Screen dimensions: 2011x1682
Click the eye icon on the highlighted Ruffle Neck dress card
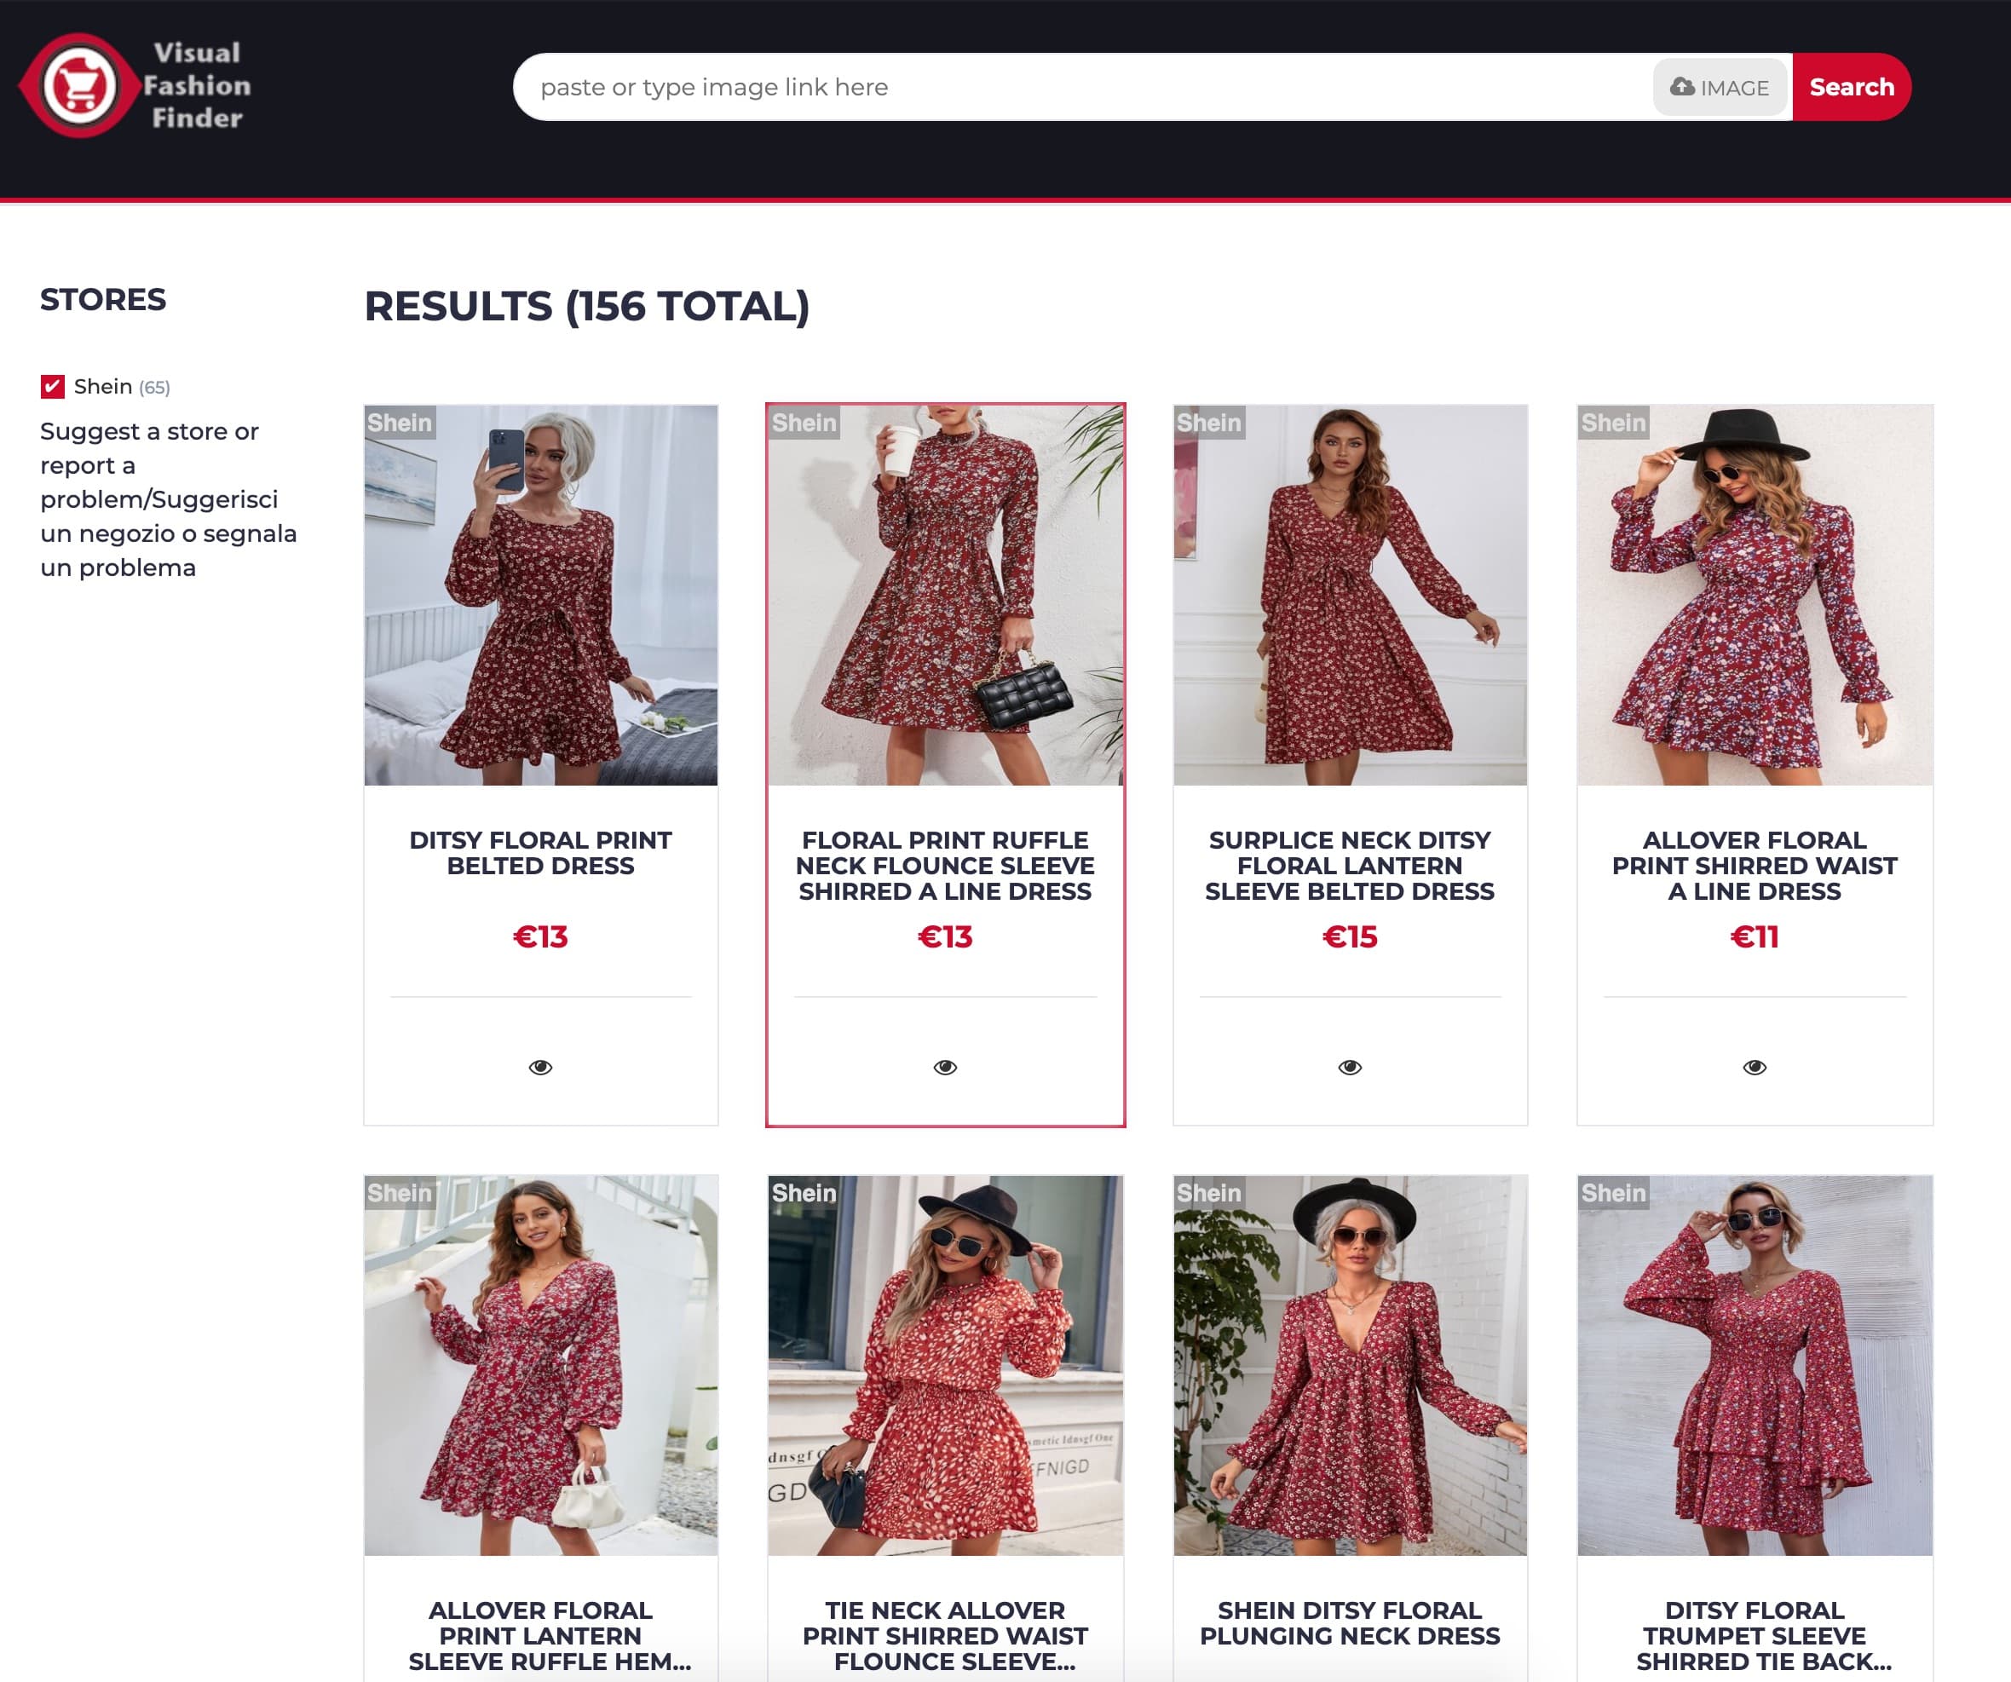946,1065
